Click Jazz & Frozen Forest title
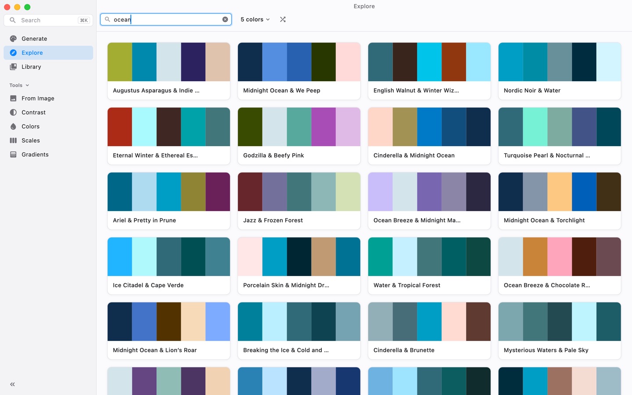 273,220
